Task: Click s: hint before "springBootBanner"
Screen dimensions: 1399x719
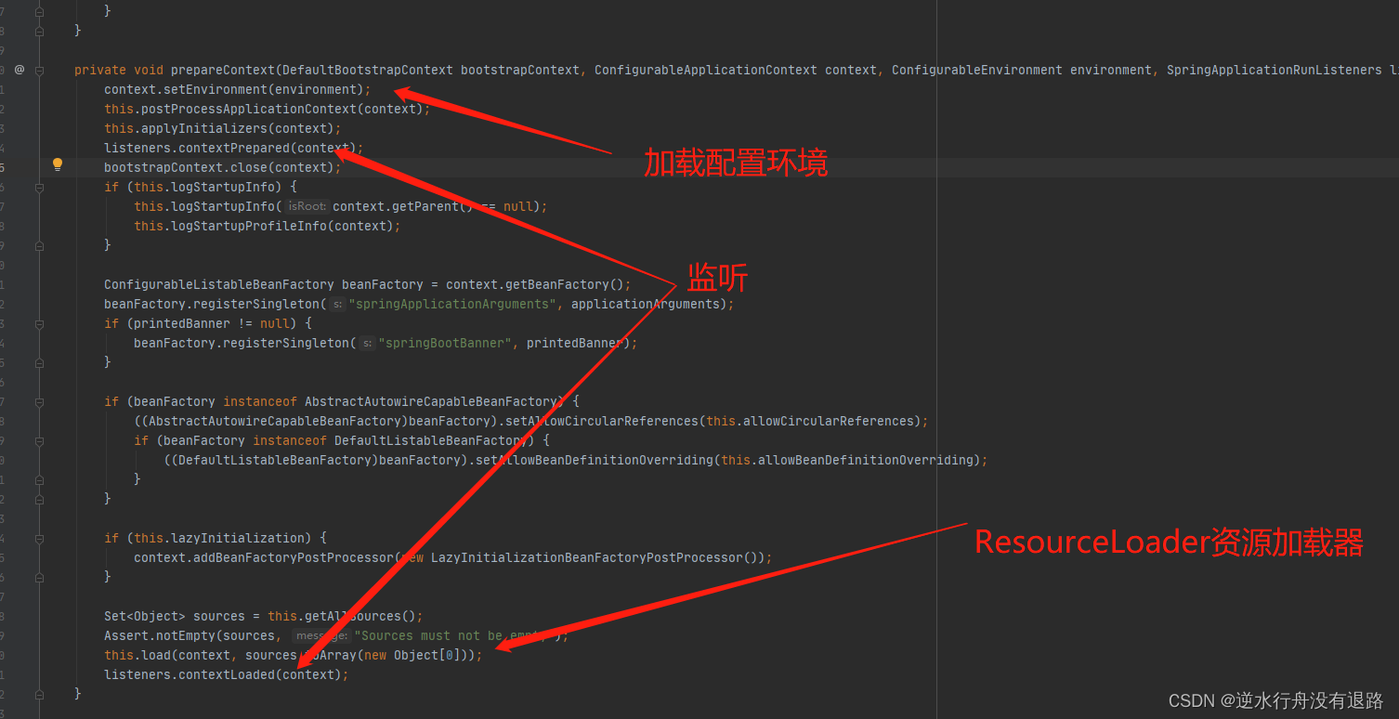Action: click(x=367, y=343)
